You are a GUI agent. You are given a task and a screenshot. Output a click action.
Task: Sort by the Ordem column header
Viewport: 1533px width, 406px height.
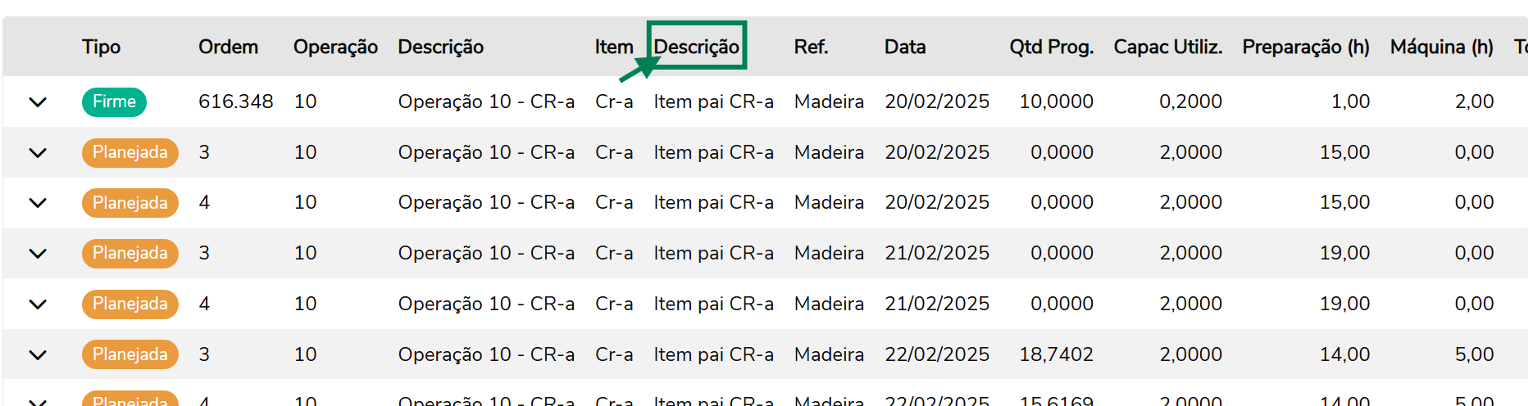228,47
